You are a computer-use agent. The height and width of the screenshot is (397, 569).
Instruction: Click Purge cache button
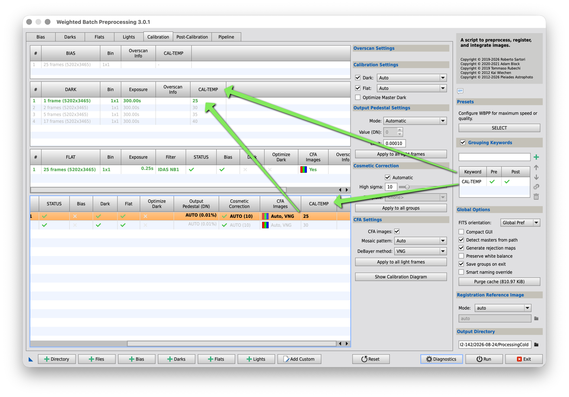coord(499,282)
